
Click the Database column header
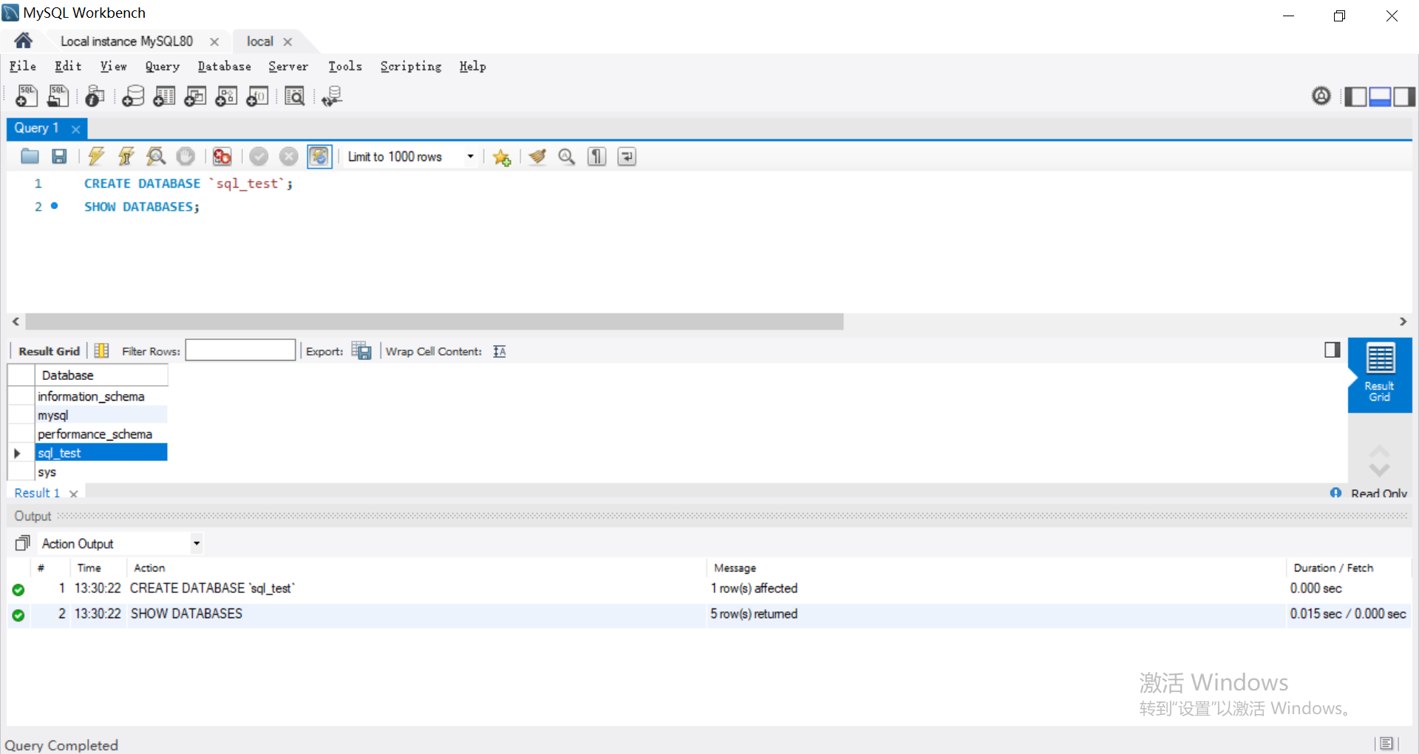tap(101, 376)
